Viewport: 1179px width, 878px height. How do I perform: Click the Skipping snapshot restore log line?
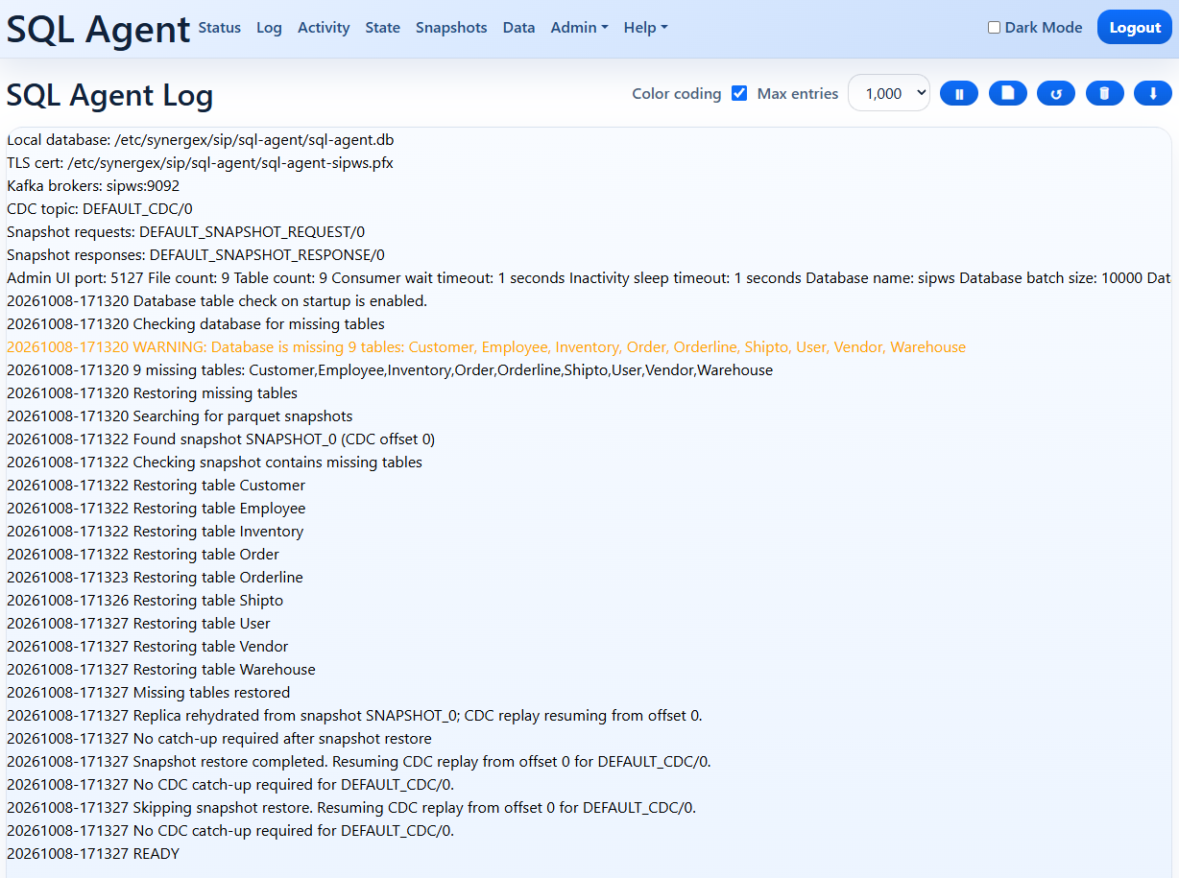[x=351, y=808]
